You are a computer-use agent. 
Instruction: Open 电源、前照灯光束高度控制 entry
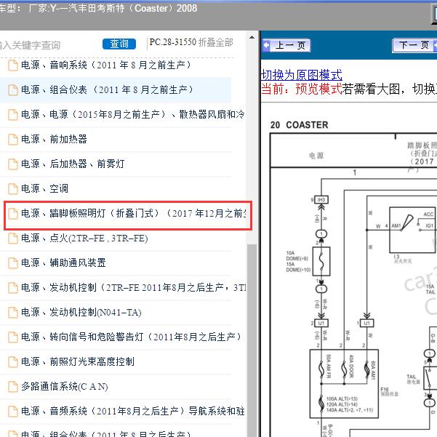click(x=78, y=361)
